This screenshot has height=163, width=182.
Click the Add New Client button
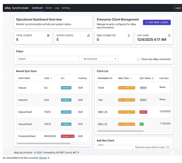tap(157, 22)
